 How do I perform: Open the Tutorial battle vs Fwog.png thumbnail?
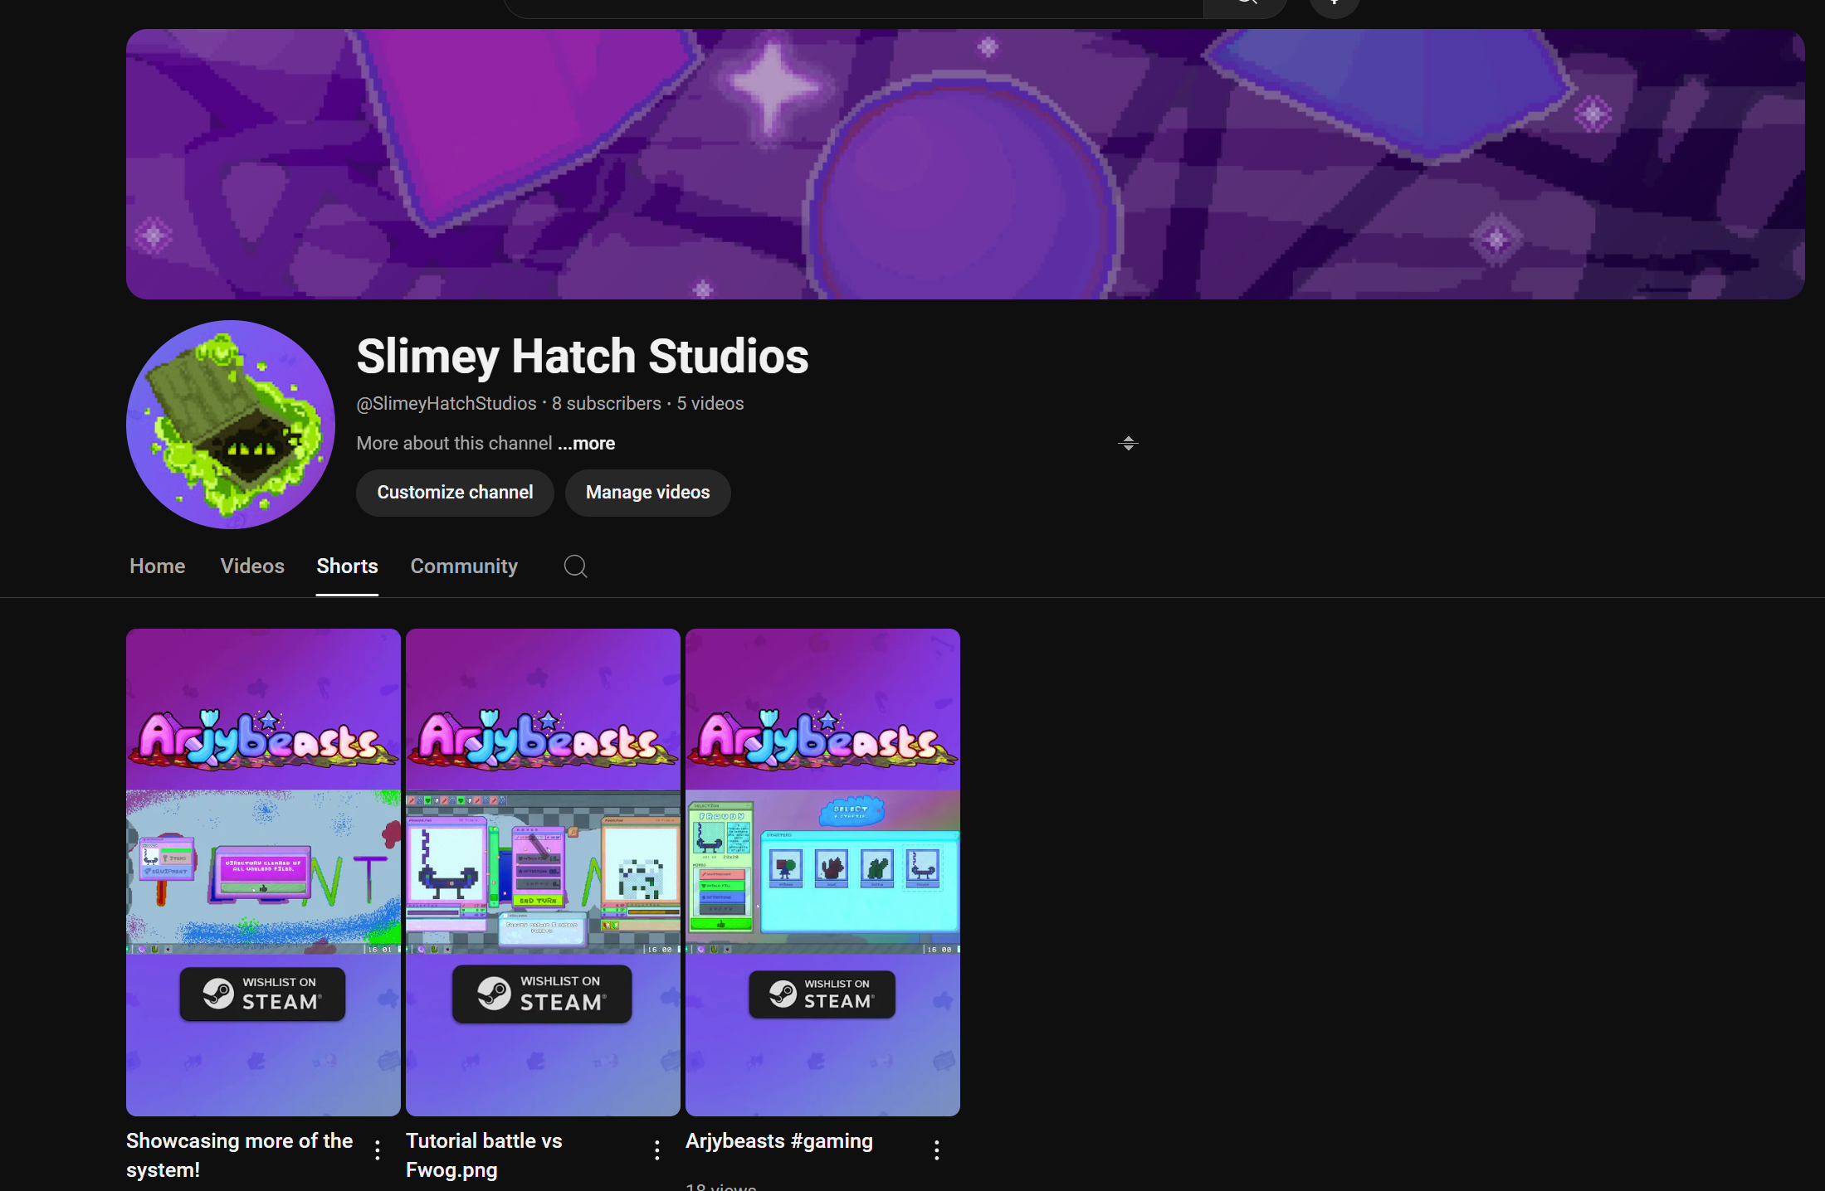click(x=543, y=872)
